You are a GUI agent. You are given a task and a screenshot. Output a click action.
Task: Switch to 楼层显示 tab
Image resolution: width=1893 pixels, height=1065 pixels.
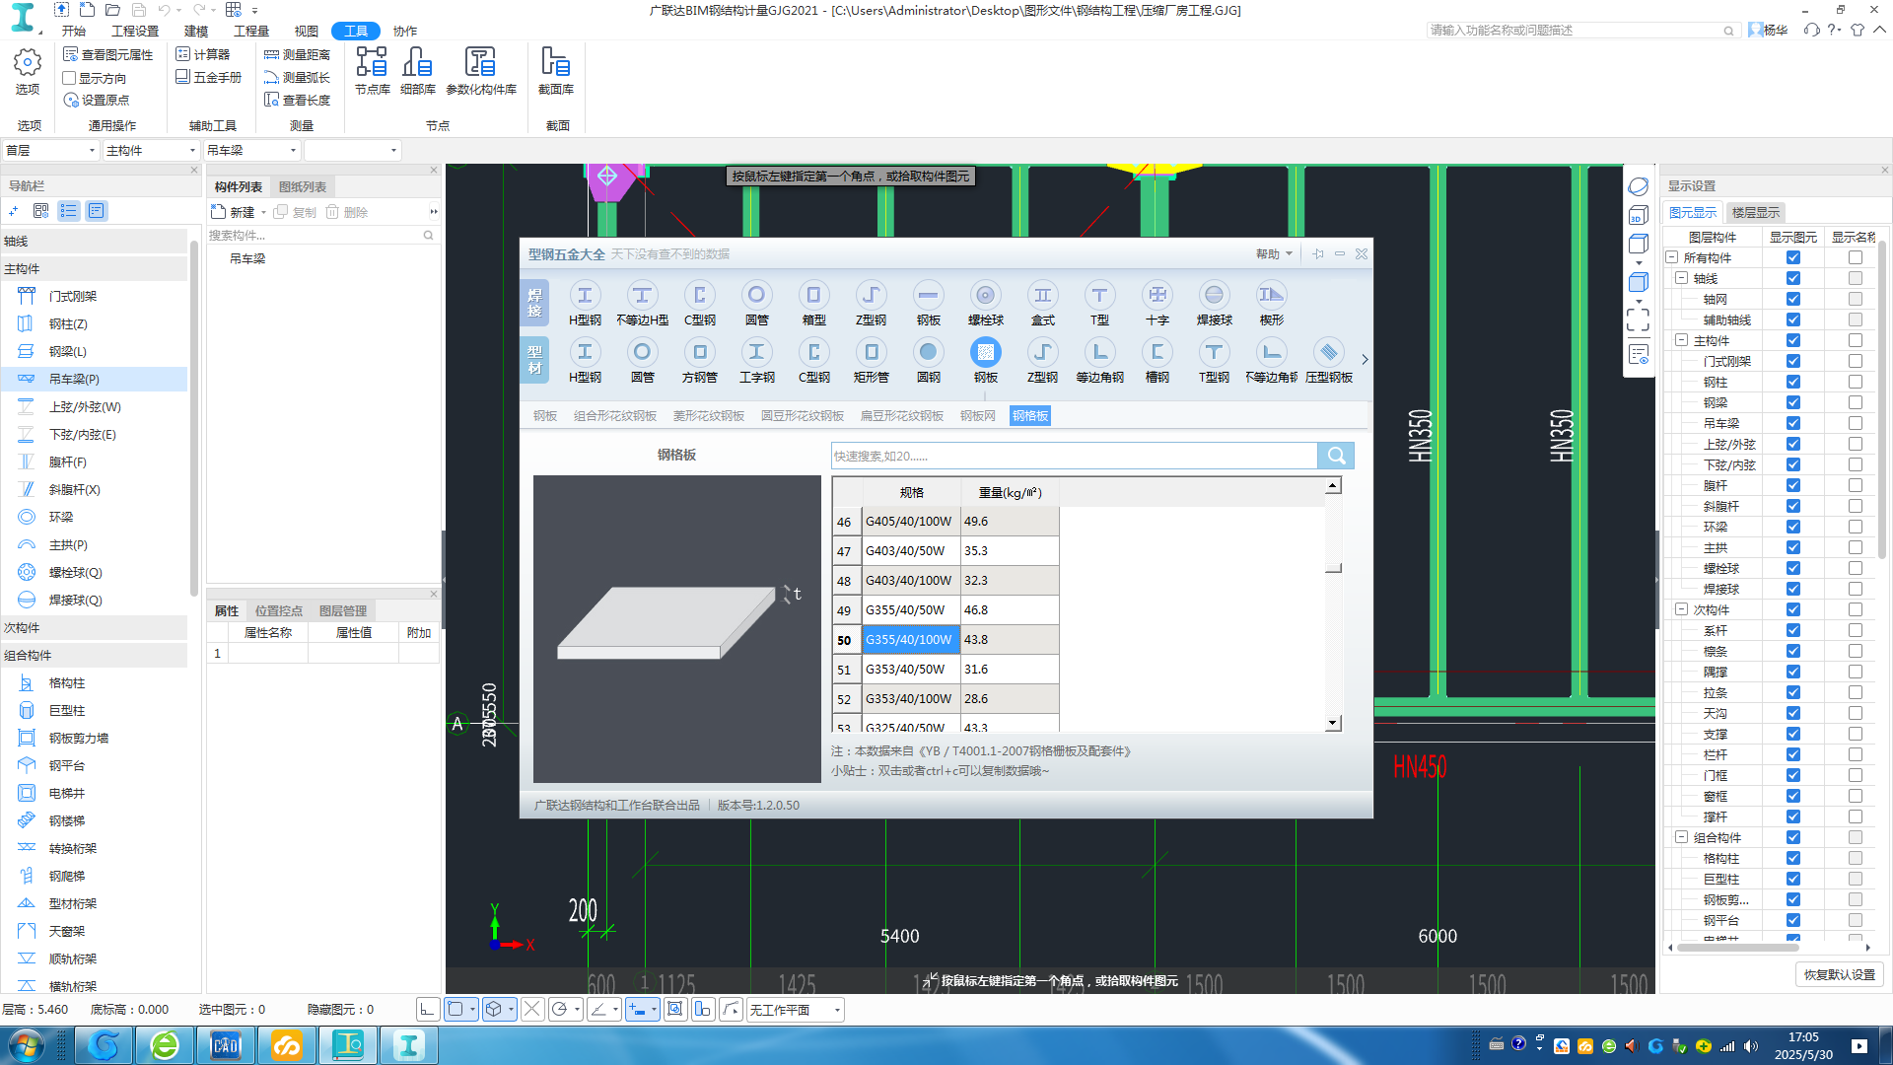(1756, 212)
